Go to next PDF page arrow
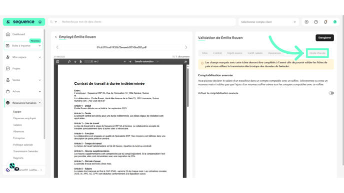 [80, 62]
